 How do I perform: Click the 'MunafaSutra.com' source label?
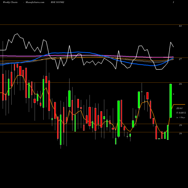click(35, 2)
